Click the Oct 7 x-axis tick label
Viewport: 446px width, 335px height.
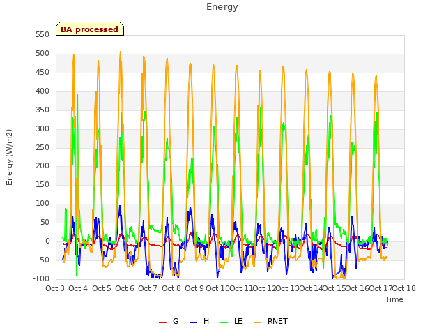pos(148,288)
